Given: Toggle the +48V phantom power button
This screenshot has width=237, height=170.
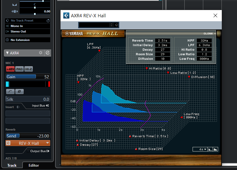Looking at the screenshot, I should coord(10,69).
